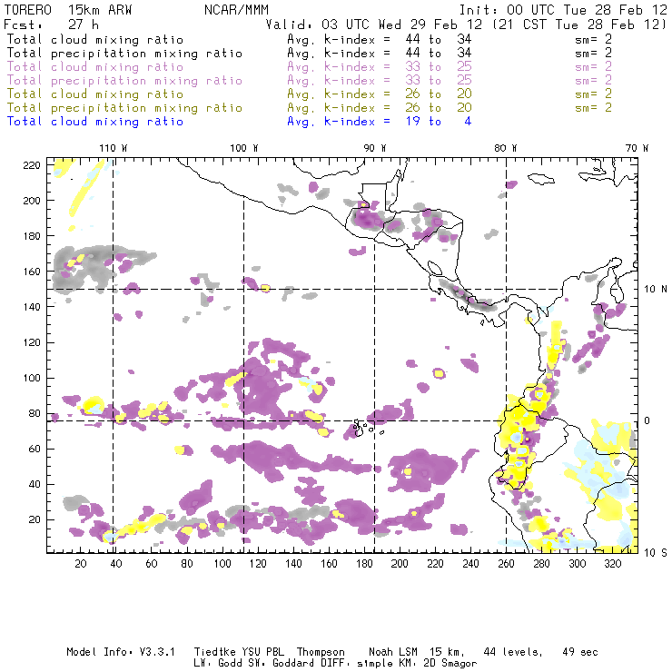This screenshot has height=672, width=672.
Task: Select the "90 W" longitude label
Action: pos(375,148)
